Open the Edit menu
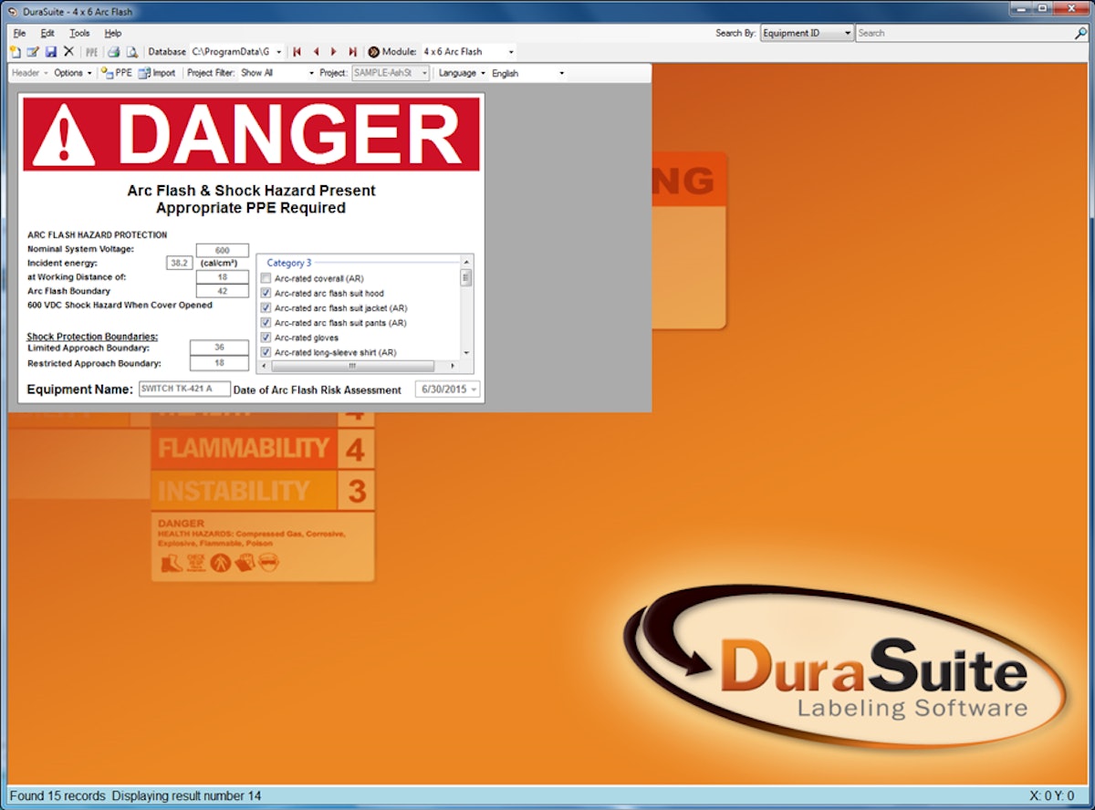 point(47,33)
